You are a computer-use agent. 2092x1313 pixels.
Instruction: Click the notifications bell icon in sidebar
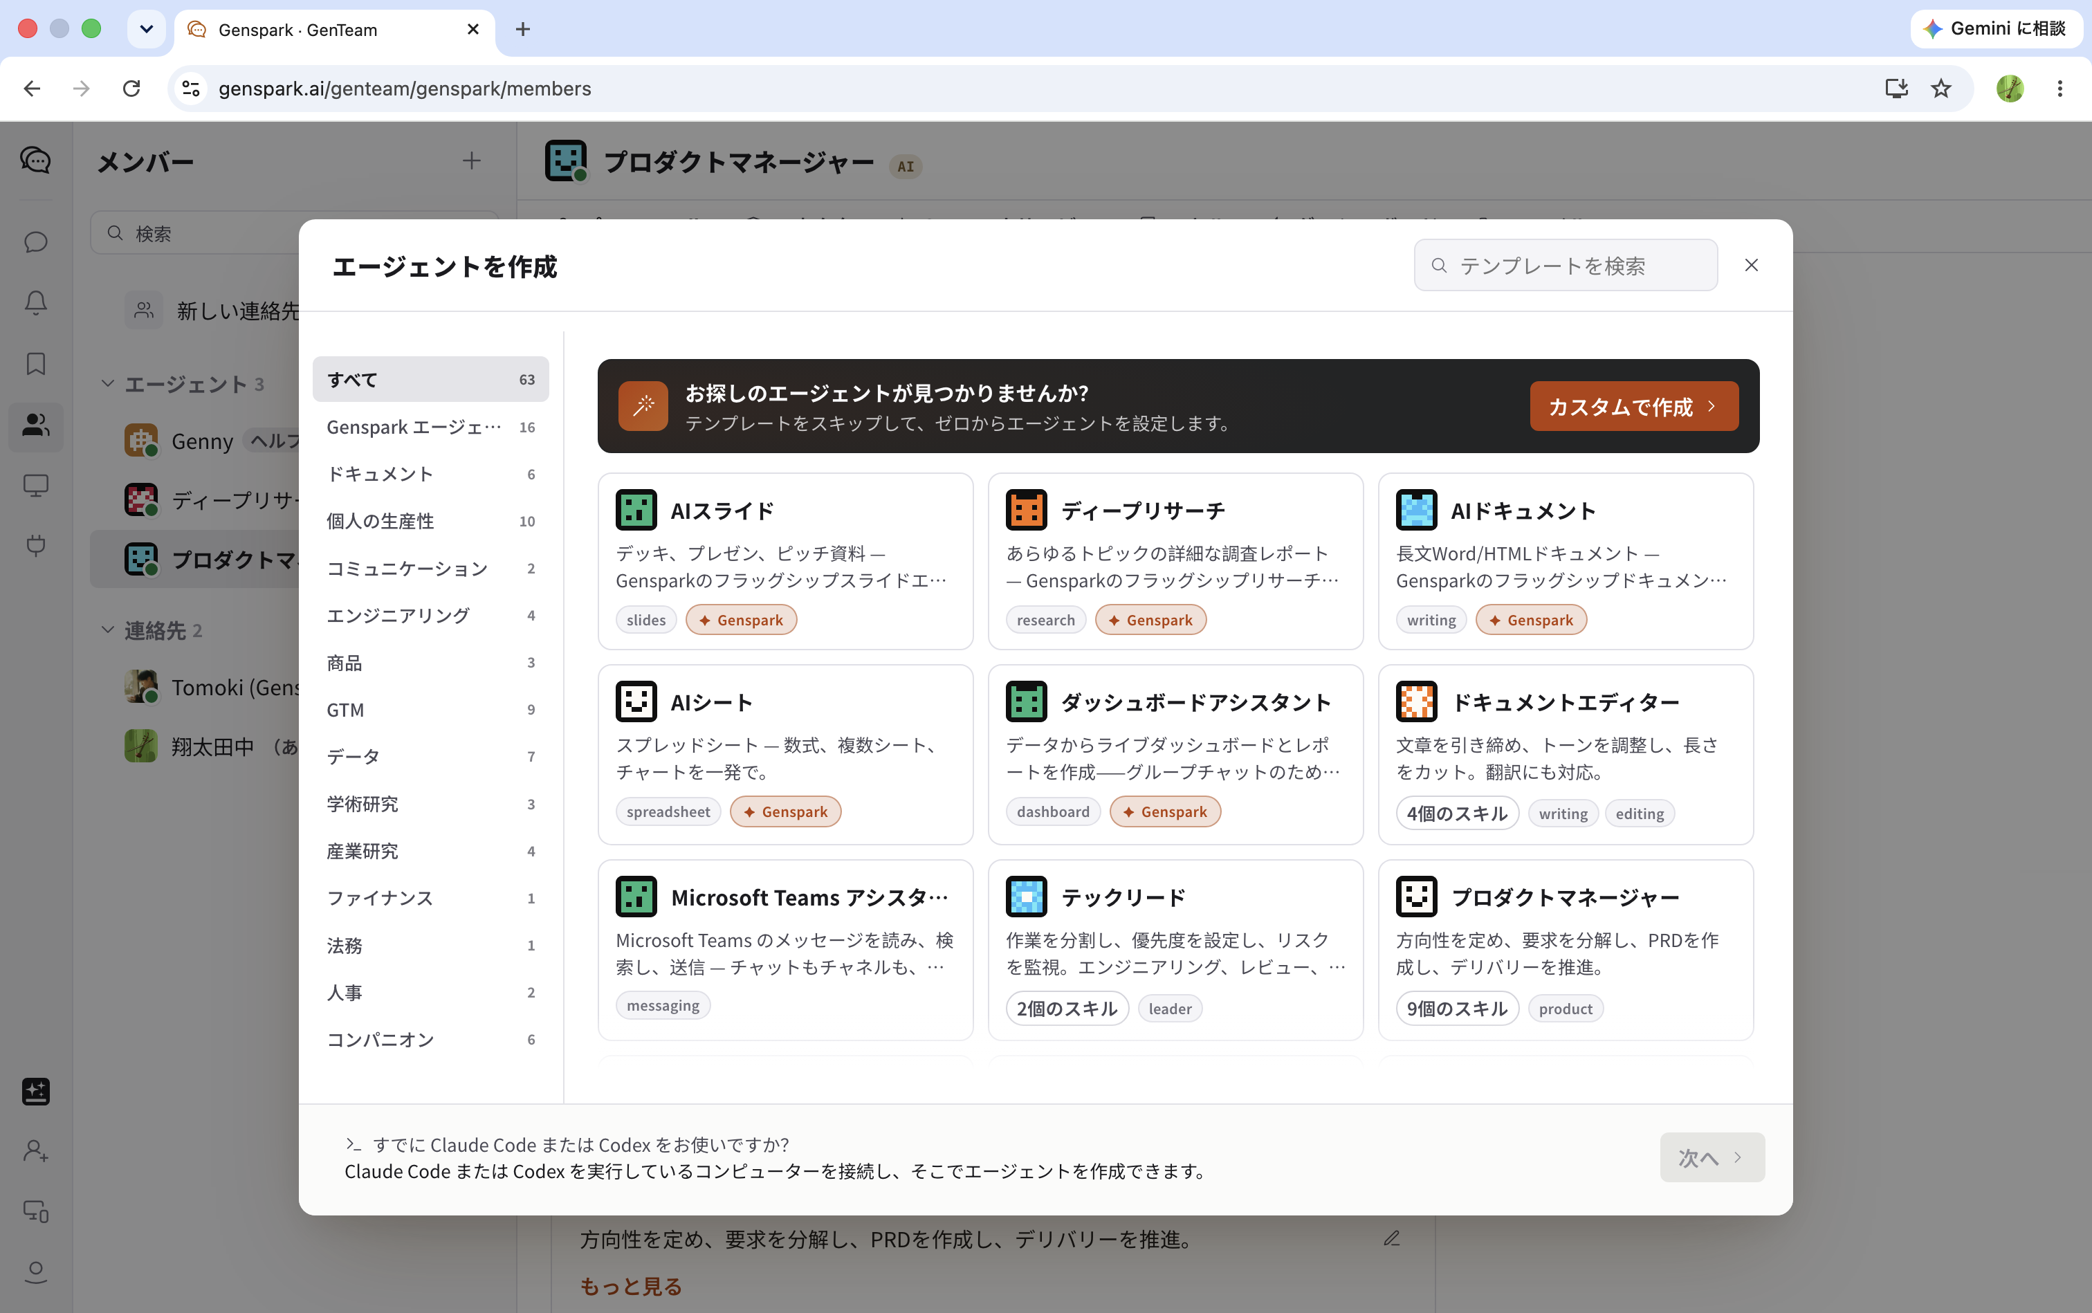(x=35, y=302)
